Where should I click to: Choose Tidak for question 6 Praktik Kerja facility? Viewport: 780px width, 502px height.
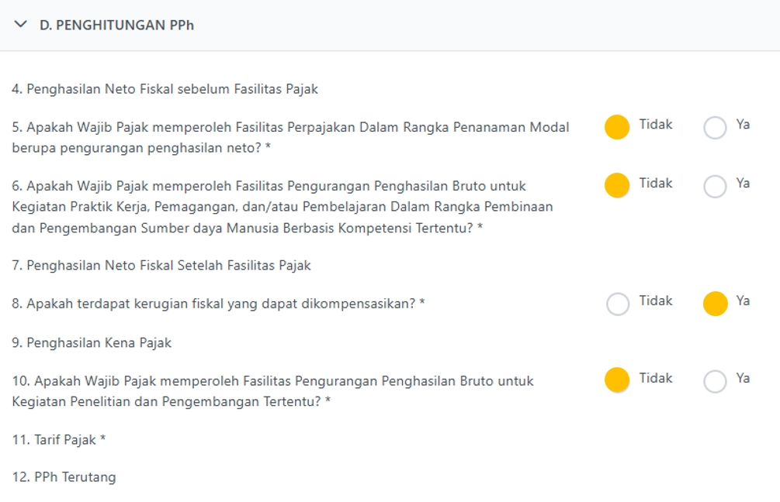[x=617, y=186]
